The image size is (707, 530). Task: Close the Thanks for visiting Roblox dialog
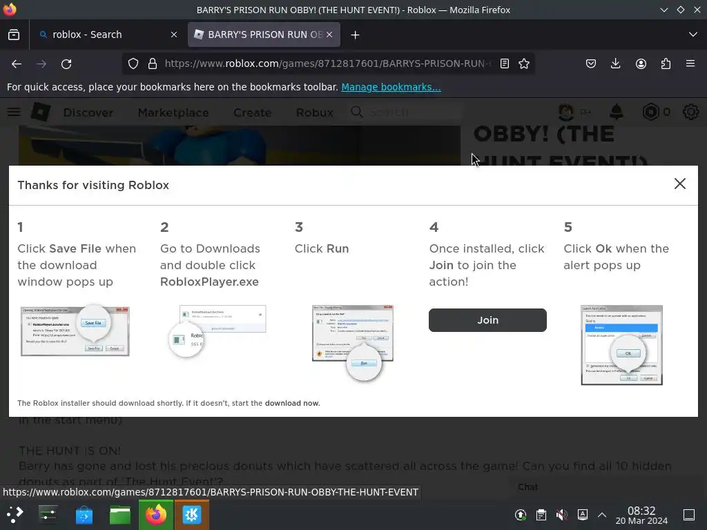pyautogui.click(x=680, y=184)
